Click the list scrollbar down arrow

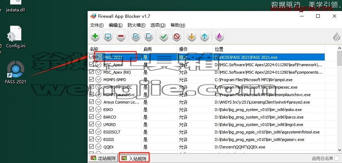pos(339,150)
